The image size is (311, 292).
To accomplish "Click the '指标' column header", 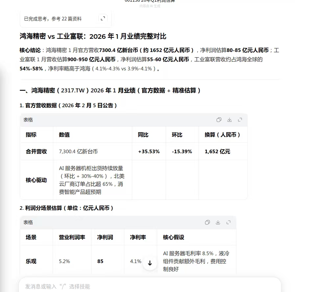I will [x=31, y=135].
